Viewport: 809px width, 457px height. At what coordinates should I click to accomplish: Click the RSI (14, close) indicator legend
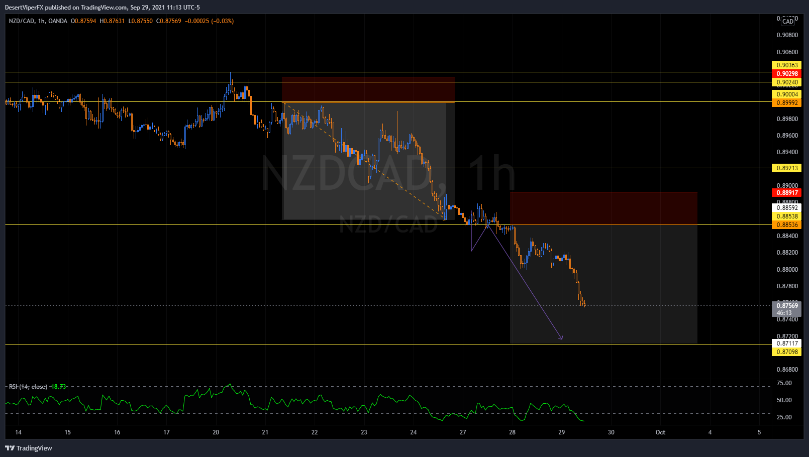pyautogui.click(x=28, y=387)
